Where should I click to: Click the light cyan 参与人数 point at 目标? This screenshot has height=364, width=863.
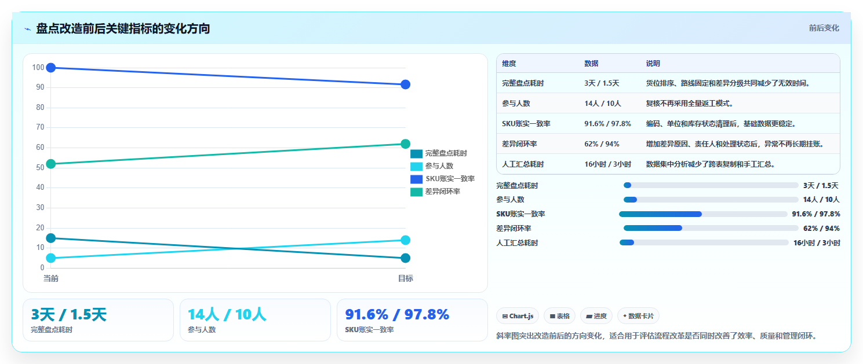[x=405, y=240]
